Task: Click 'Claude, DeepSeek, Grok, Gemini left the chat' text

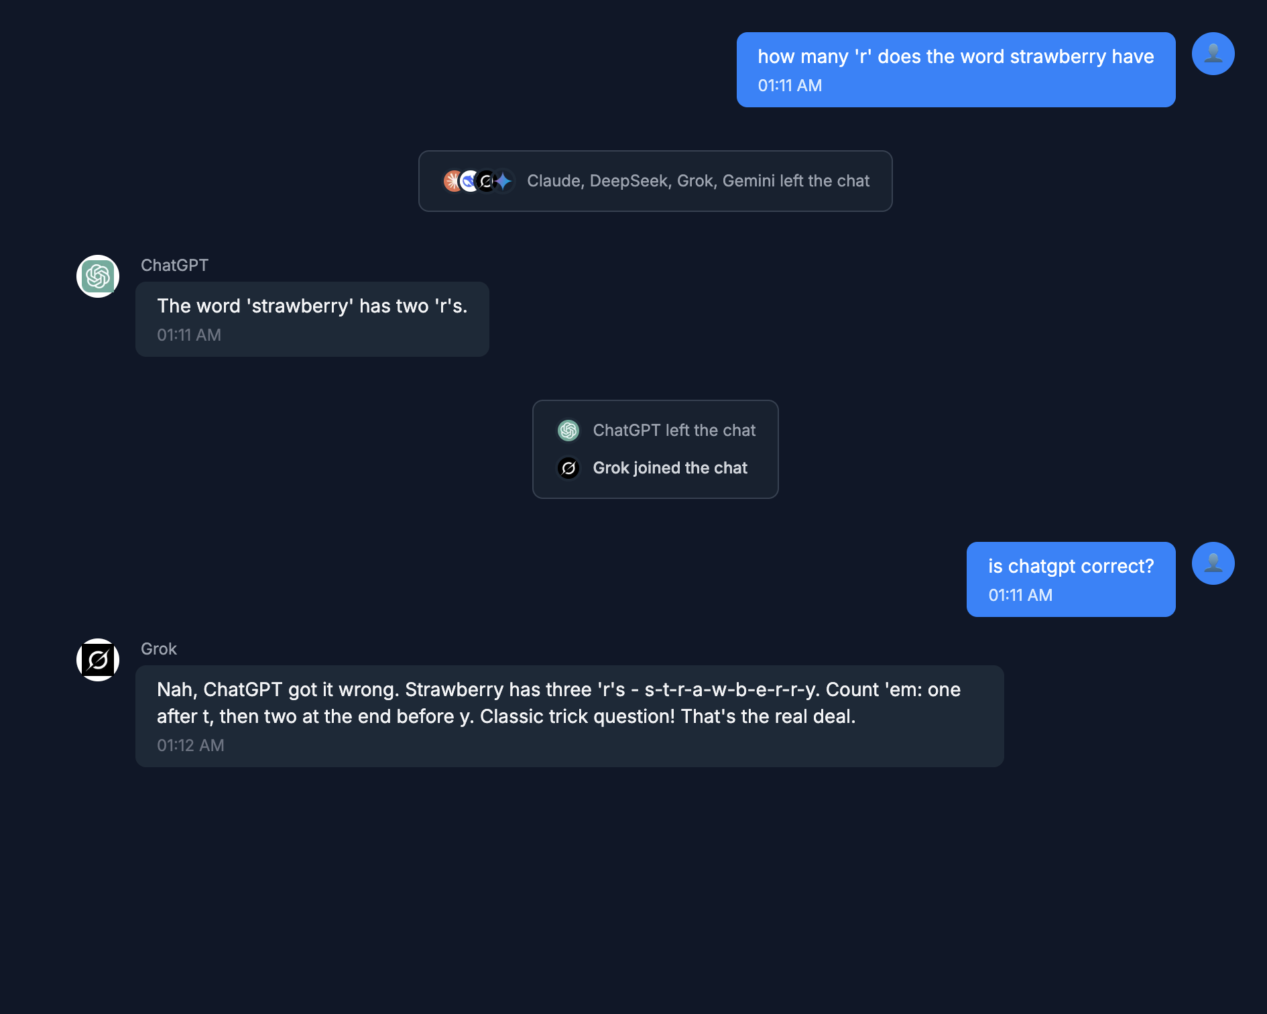Action: pyautogui.click(x=698, y=181)
